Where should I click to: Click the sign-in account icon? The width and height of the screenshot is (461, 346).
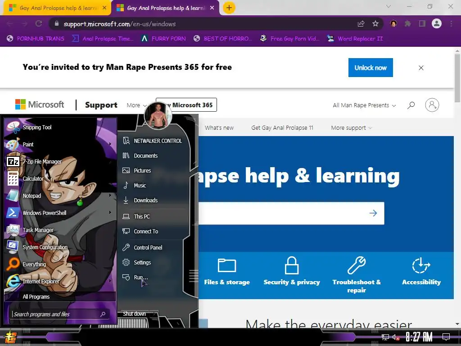[432, 105]
